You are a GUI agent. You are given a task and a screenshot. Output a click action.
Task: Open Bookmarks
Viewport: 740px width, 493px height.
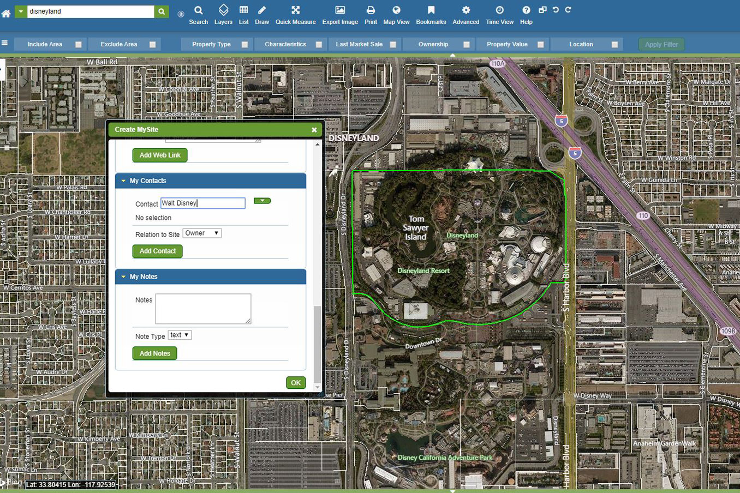click(x=431, y=15)
